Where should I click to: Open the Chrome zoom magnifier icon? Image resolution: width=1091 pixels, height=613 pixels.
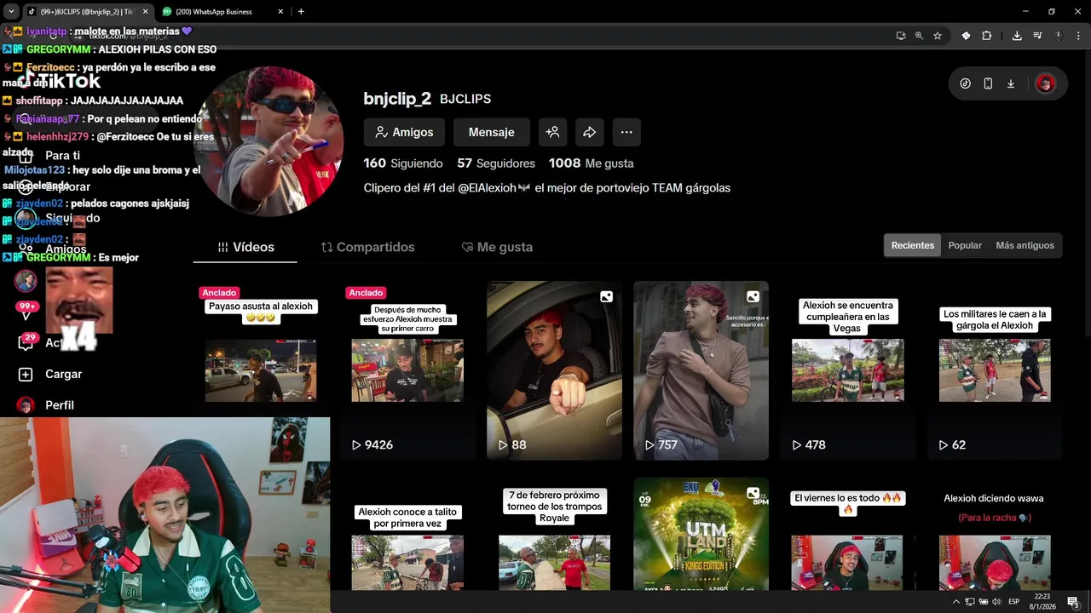919,36
